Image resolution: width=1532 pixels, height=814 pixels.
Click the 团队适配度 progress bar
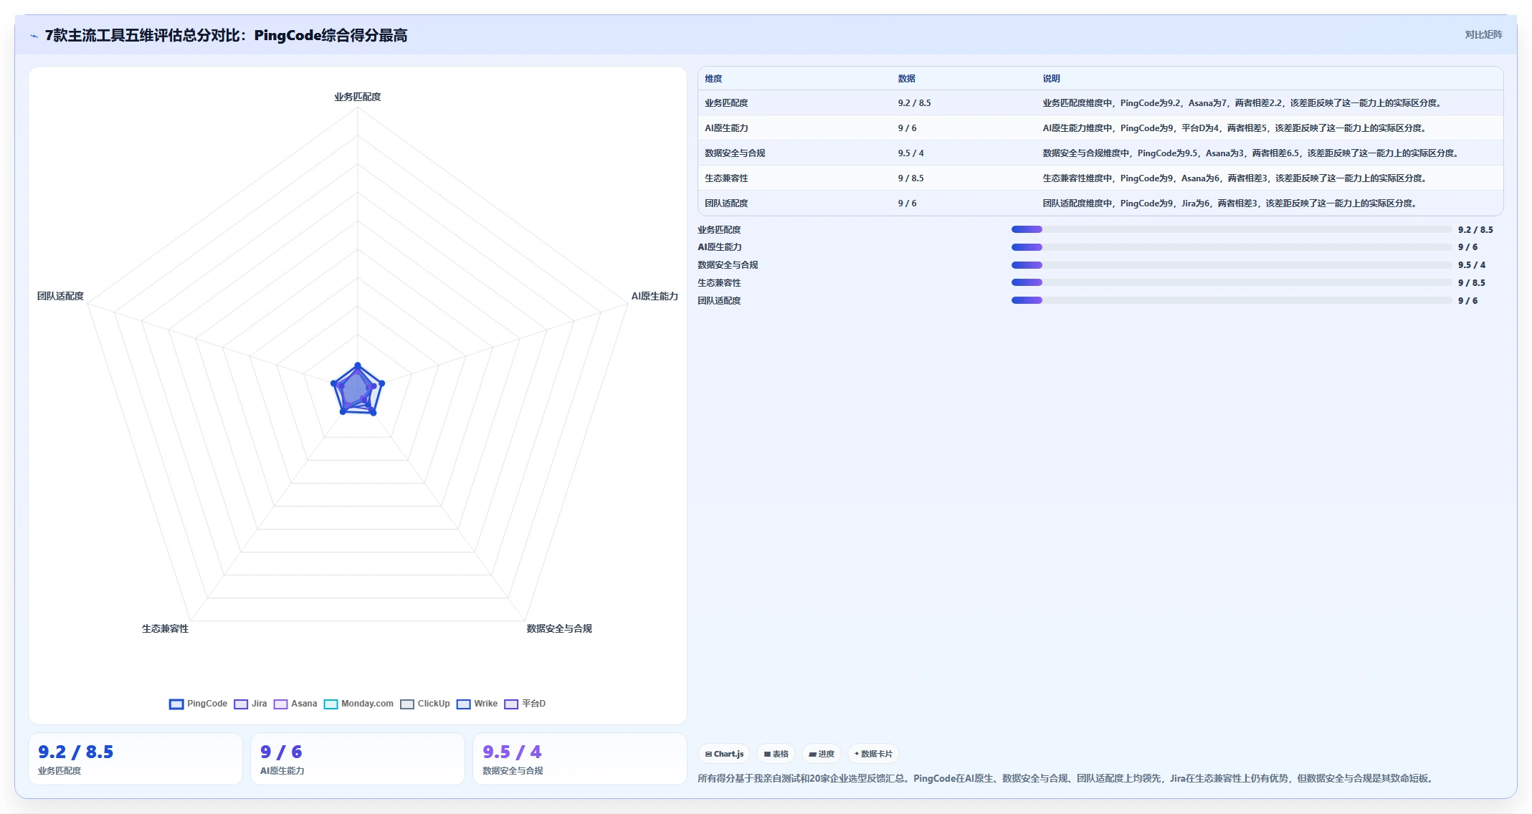[x=1231, y=301]
